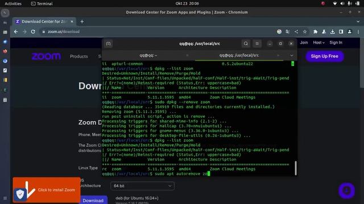Screen dimensions: 364x204
Task: Open the extensions puzzle icon
Action: click(x=315, y=32)
